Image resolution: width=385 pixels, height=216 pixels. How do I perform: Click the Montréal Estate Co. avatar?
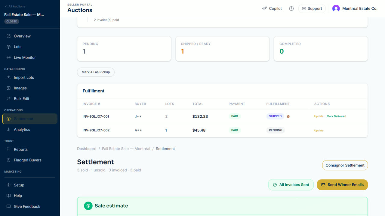tap(336, 8)
